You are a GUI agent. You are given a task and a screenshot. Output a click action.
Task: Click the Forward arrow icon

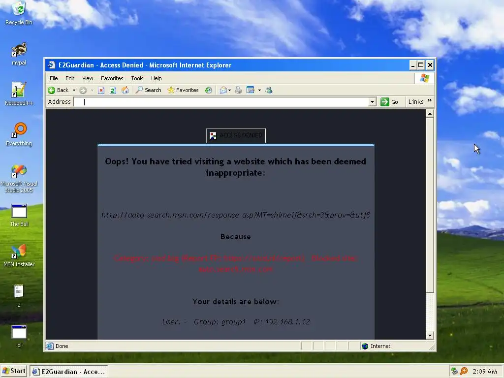click(83, 91)
